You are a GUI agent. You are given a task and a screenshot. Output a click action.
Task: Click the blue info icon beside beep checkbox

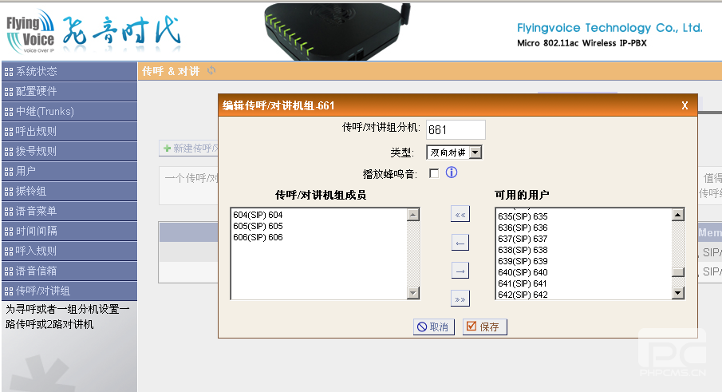coord(451,172)
